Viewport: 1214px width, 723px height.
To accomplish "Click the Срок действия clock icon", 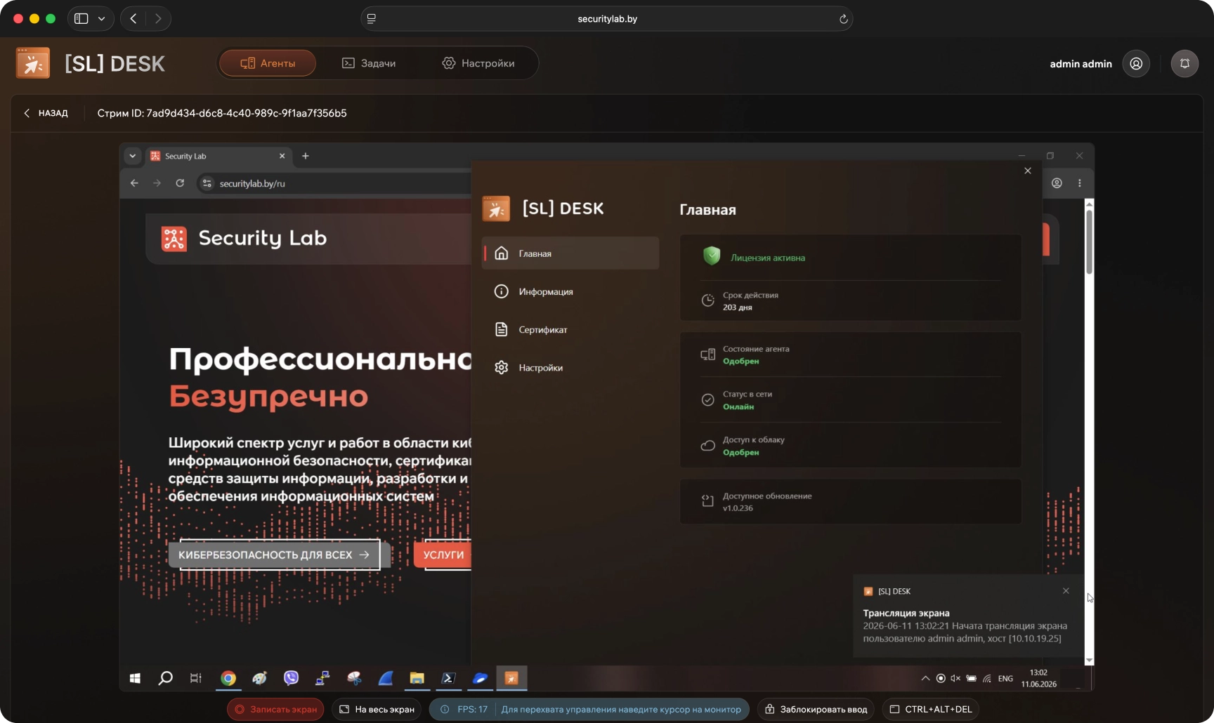I will [707, 300].
